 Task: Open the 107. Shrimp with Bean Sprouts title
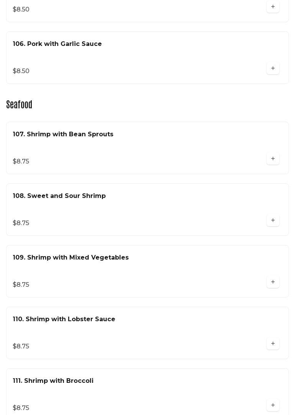(x=63, y=134)
